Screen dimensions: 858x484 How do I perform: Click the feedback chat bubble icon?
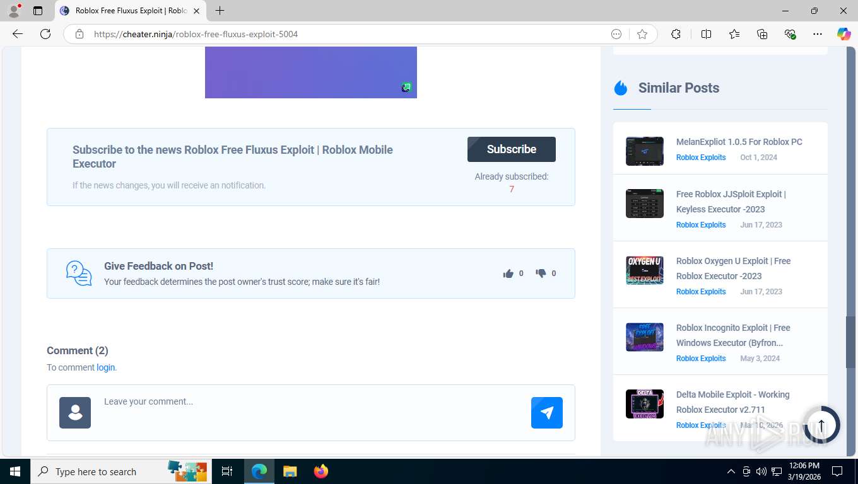pyautogui.click(x=79, y=274)
